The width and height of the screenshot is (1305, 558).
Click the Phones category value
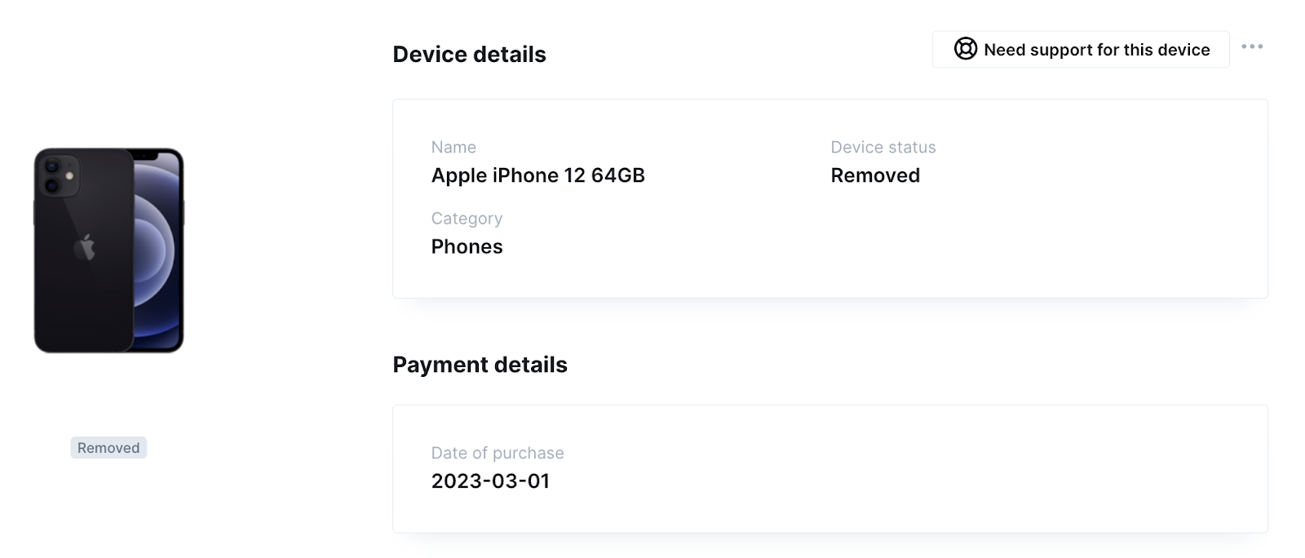(467, 246)
